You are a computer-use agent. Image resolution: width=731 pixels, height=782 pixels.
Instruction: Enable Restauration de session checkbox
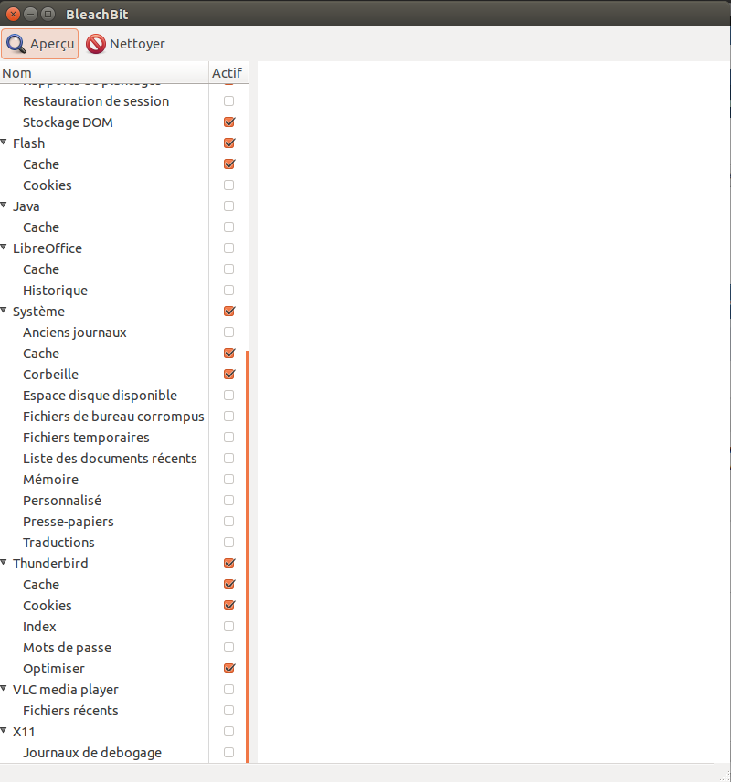(229, 101)
